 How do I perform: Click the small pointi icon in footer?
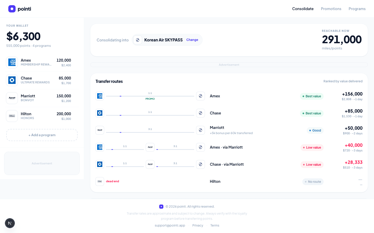click(x=161, y=207)
